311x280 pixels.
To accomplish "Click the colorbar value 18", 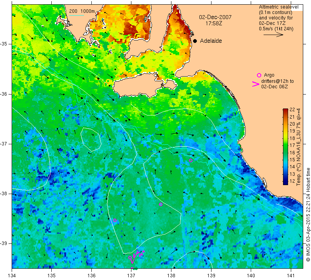I will [x=292, y=138].
